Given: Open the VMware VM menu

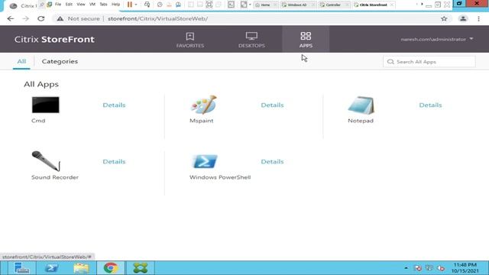Looking at the screenshot, I should [92, 5].
